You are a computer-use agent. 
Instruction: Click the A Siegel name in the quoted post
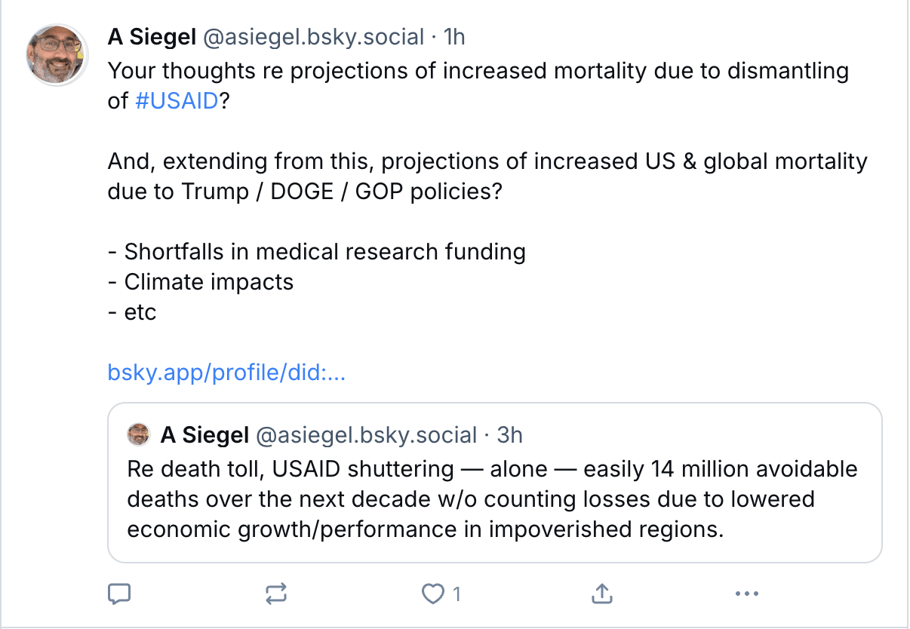tap(204, 435)
